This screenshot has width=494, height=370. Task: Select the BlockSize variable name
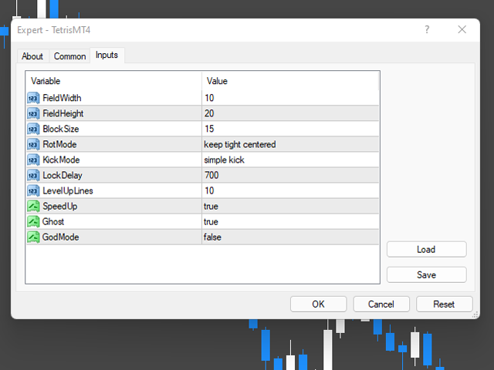click(61, 129)
